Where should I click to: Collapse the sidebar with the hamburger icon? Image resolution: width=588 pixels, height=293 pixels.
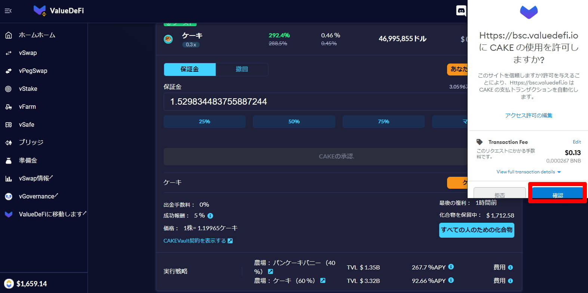pos(8,11)
